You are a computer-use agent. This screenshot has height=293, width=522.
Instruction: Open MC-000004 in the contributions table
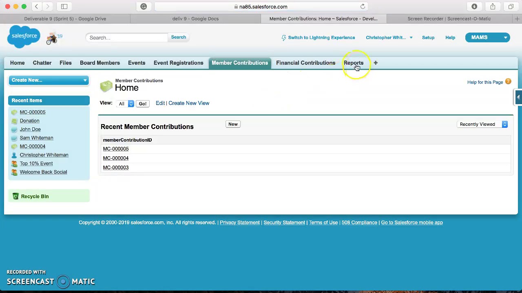point(116,158)
